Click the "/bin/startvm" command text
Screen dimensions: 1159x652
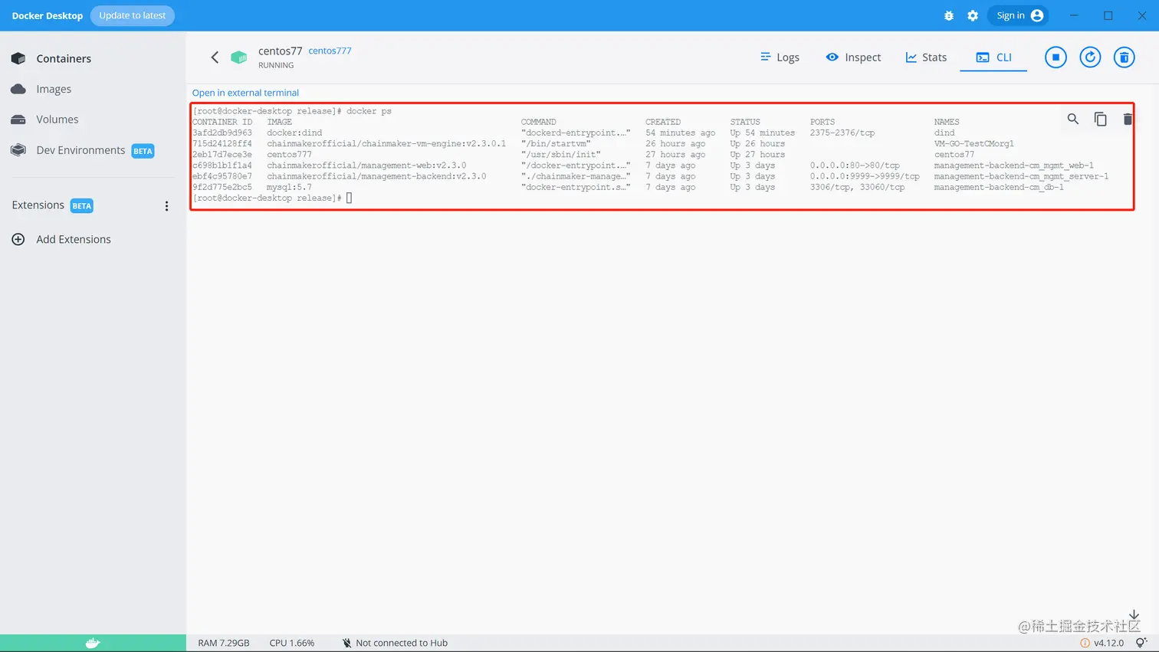[x=556, y=143]
